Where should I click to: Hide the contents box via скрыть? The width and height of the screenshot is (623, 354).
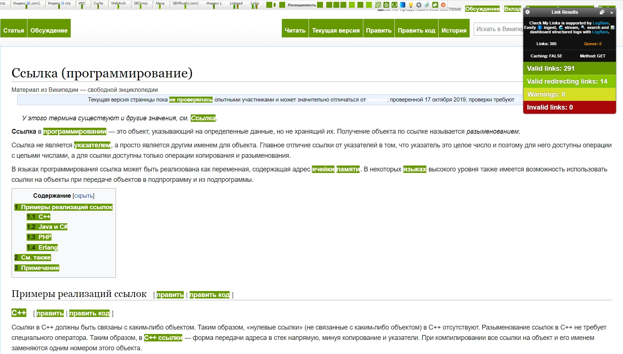tap(84, 196)
